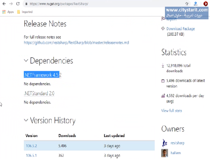This screenshot has height=159, width=210.
Task: Open the Apps grid icon in bookmarks bar
Action: (4, 12)
